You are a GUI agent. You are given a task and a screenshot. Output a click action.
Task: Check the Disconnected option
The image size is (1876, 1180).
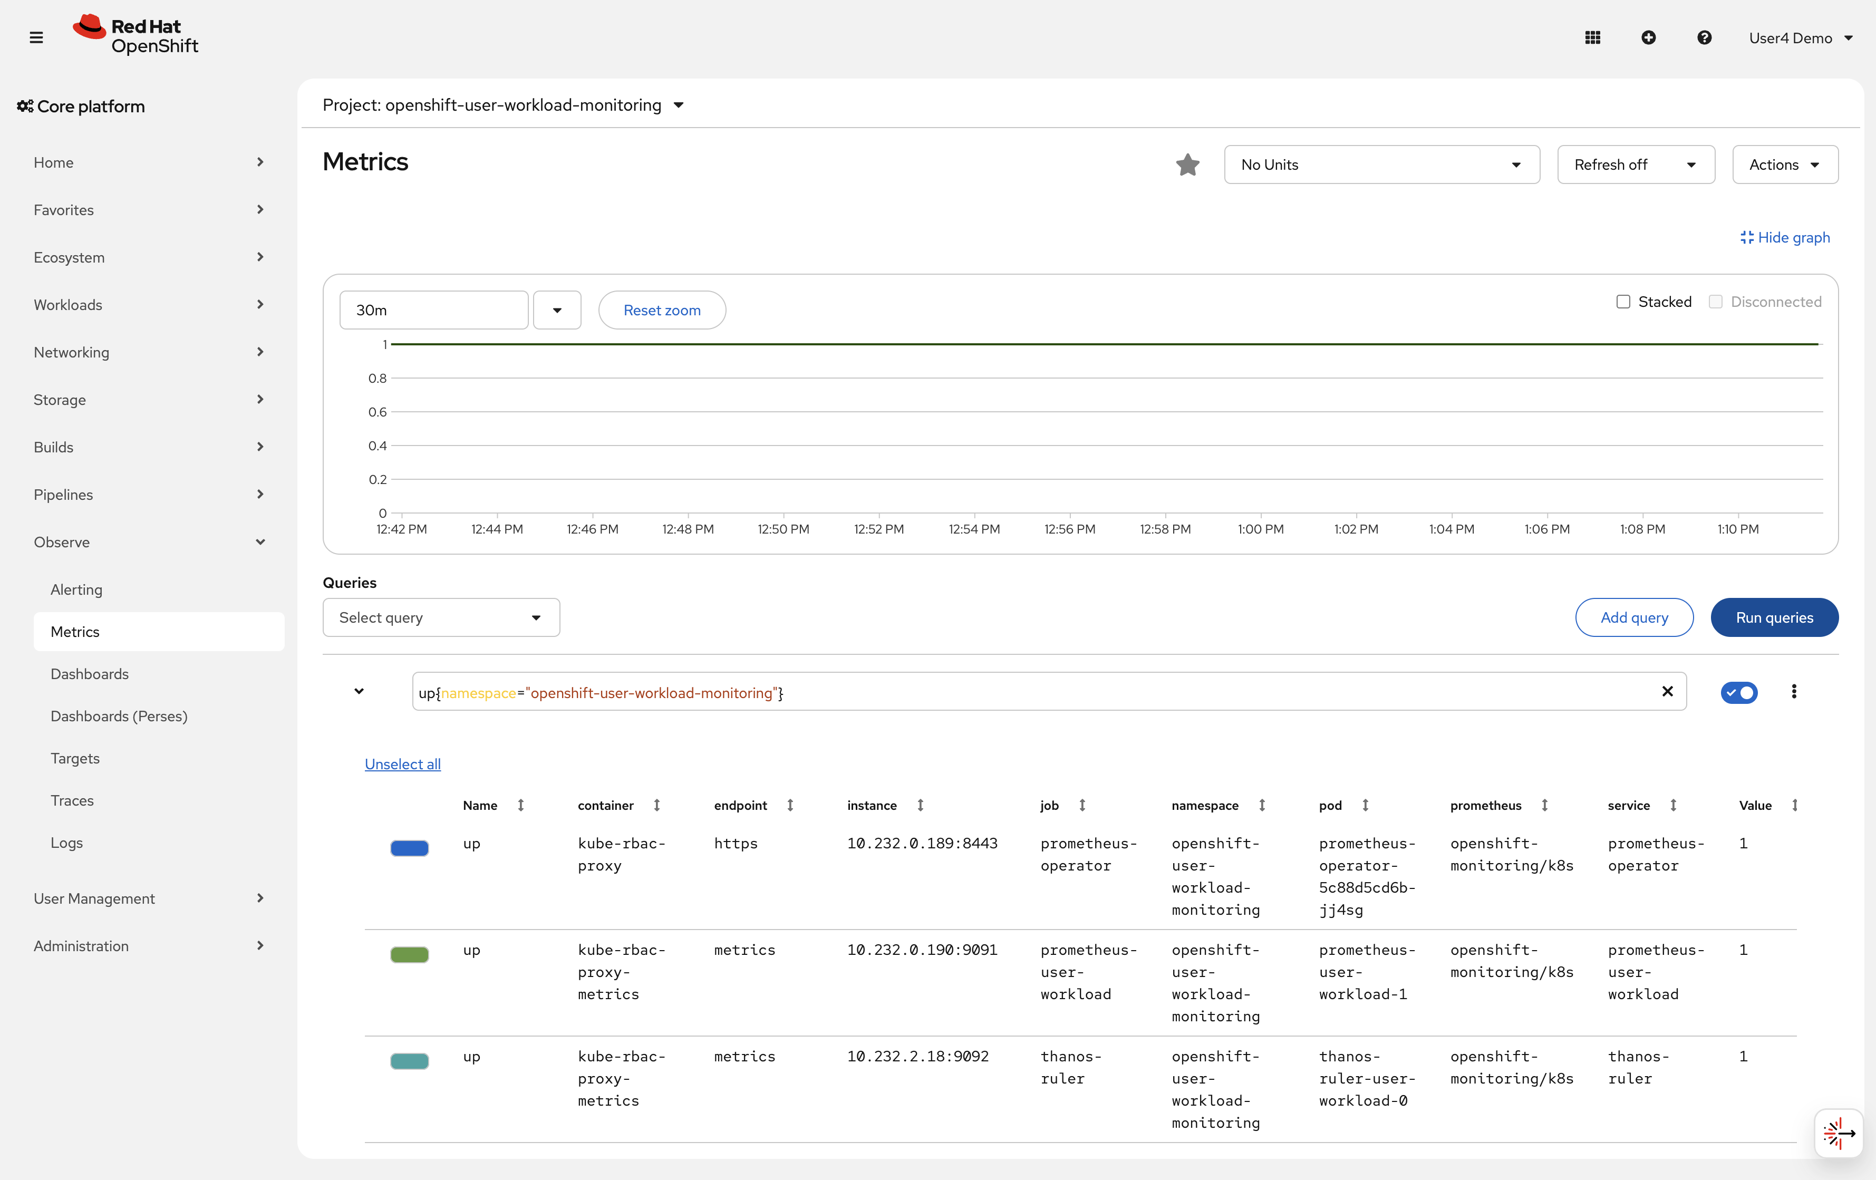click(x=1716, y=302)
